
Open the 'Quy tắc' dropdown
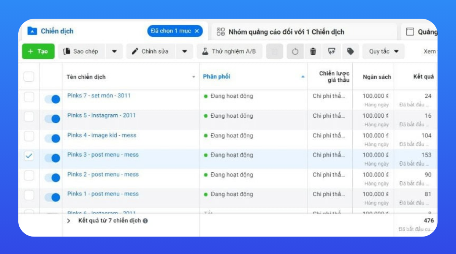pyautogui.click(x=383, y=51)
